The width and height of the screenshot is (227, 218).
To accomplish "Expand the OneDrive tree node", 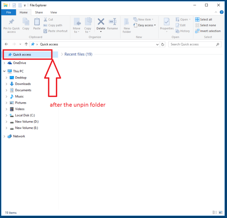I will click(4, 63).
